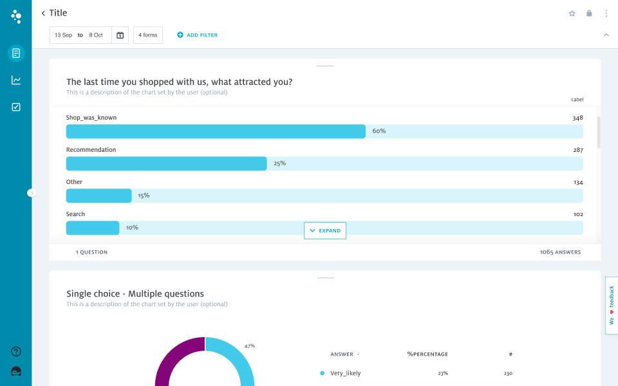This screenshot has height=386, width=618.
Task: Go back using the arrow beside Title
Action: [x=43, y=13]
